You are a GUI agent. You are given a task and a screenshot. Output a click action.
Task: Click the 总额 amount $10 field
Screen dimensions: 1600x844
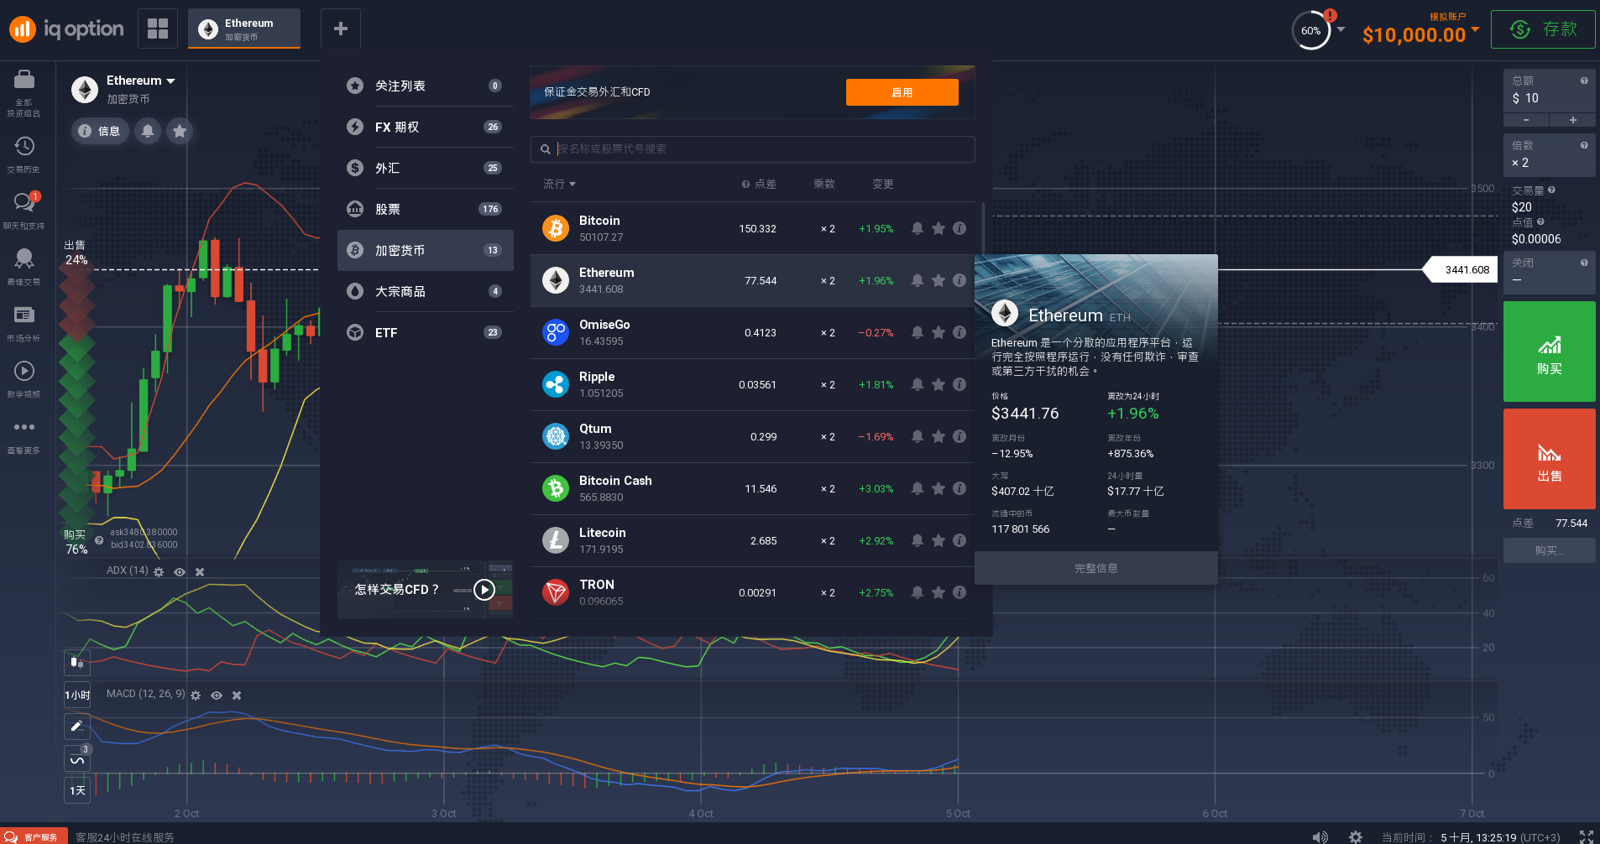pos(1549,91)
